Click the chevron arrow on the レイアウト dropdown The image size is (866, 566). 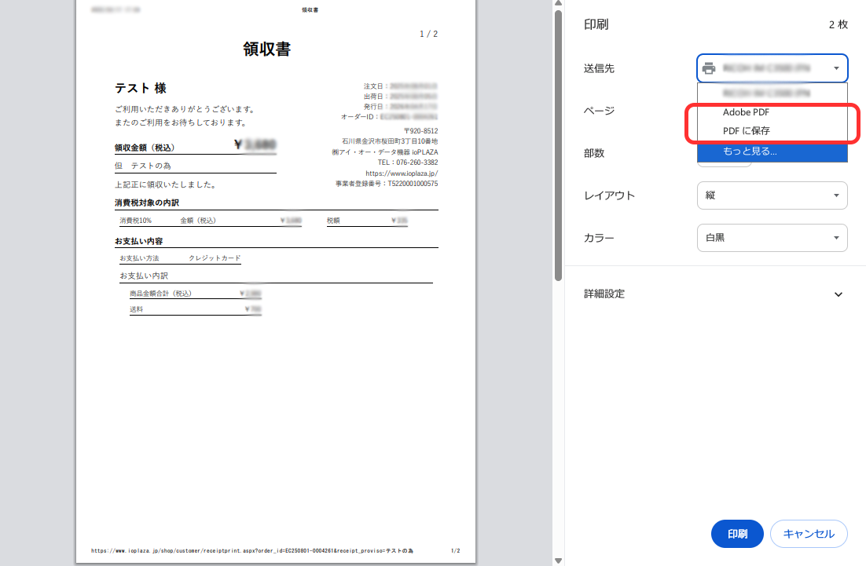click(x=837, y=195)
